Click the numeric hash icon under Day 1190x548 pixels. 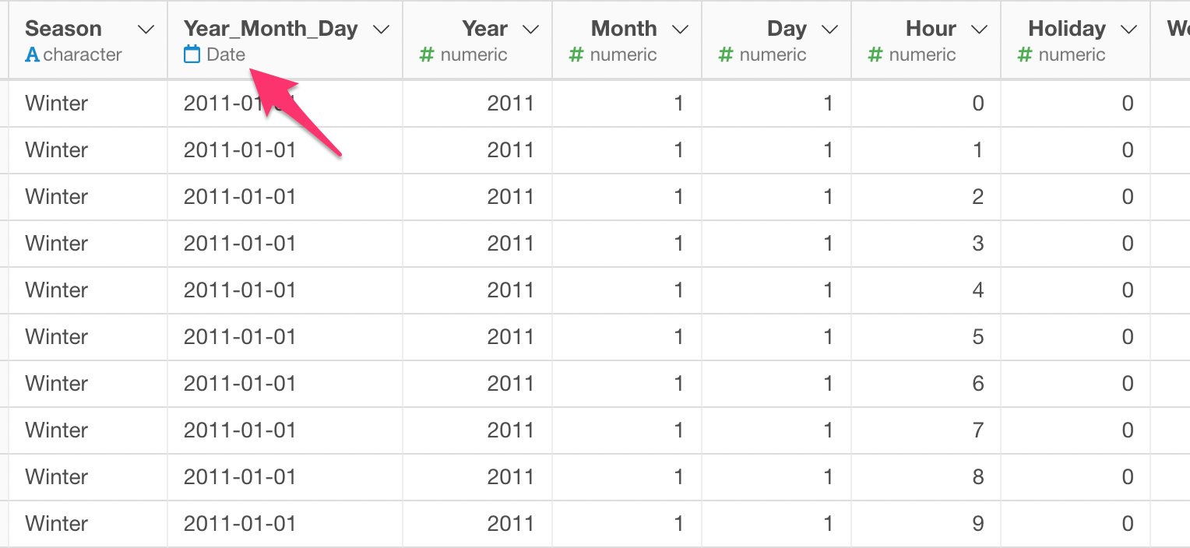(x=725, y=55)
